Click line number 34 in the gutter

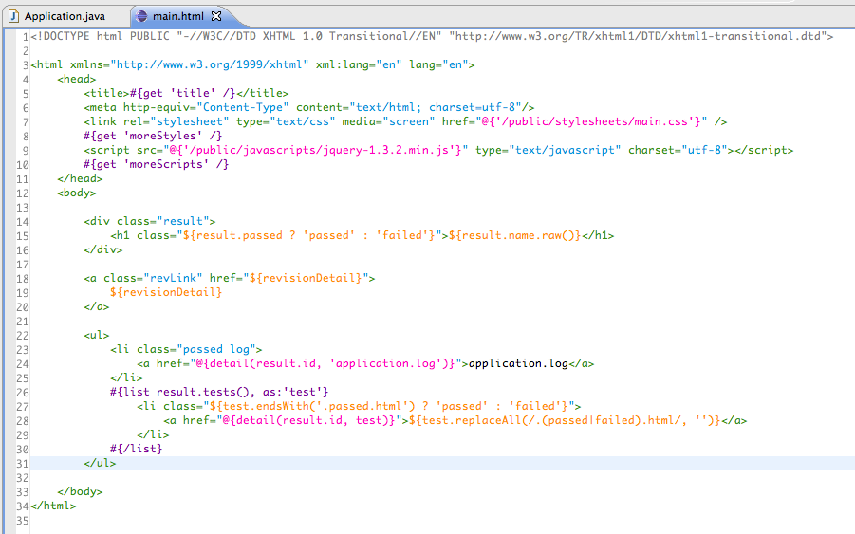(23, 506)
